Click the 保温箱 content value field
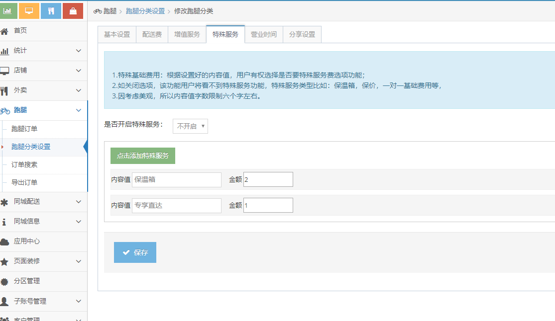This screenshot has height=321, width=555. (x=177, y=179)
